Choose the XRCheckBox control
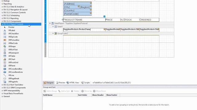Screen dimensions: 197x110 point(14,34)
